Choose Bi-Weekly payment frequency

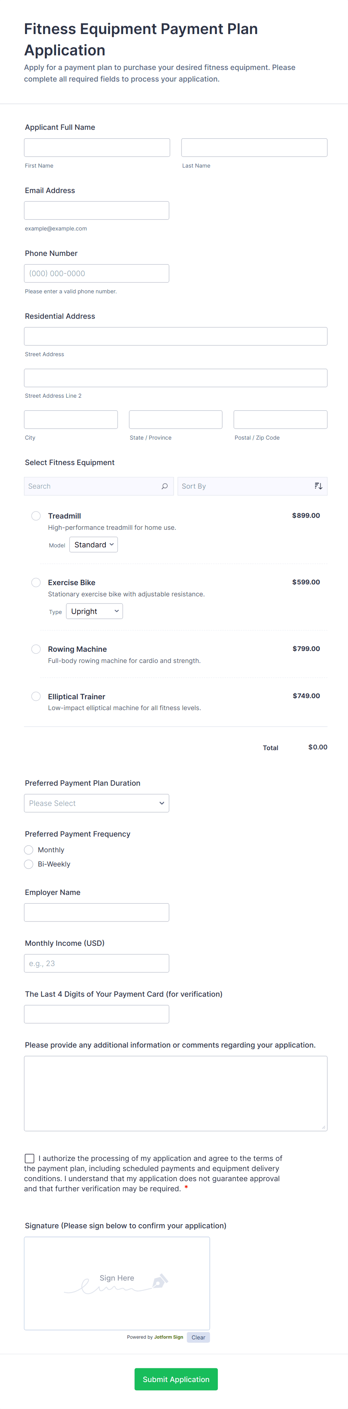click(29, 864)
